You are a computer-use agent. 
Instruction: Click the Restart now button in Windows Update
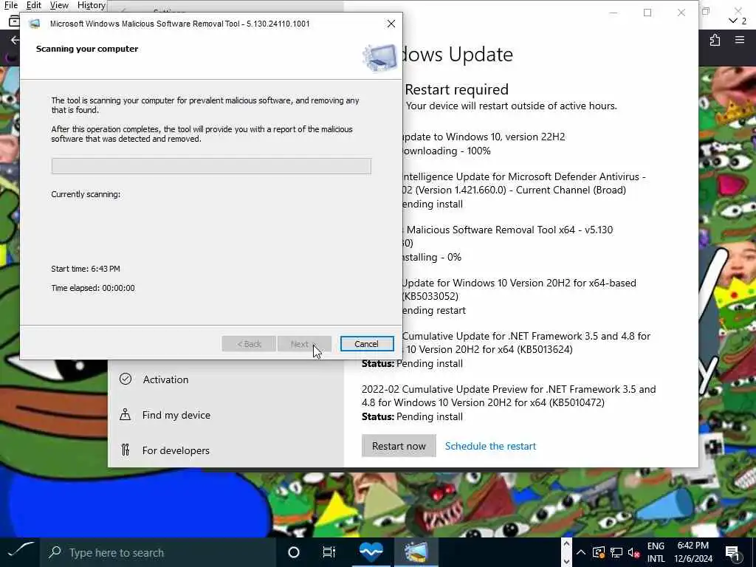pos(399,446)
